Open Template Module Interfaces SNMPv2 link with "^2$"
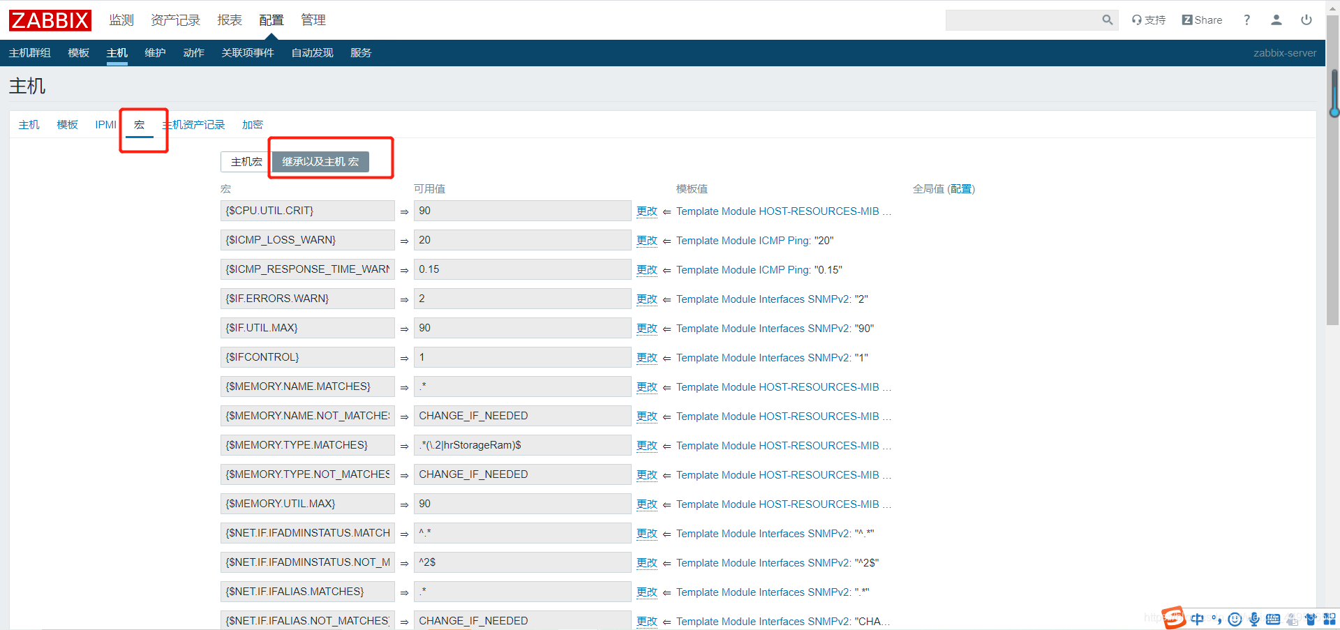Viewport: 1340px width, 630px height. point(763,563)
